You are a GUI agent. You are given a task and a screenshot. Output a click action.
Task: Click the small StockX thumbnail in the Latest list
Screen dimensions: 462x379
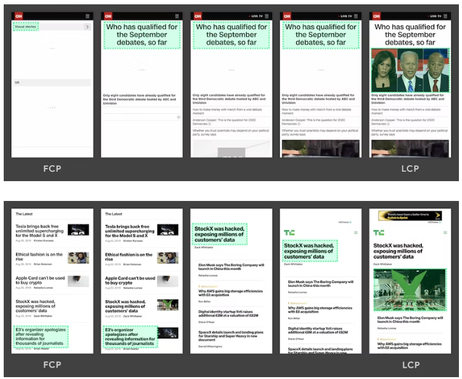point(168,305)
